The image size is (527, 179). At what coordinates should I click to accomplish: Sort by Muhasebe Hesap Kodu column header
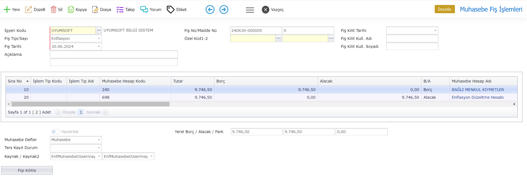[135, 81]
